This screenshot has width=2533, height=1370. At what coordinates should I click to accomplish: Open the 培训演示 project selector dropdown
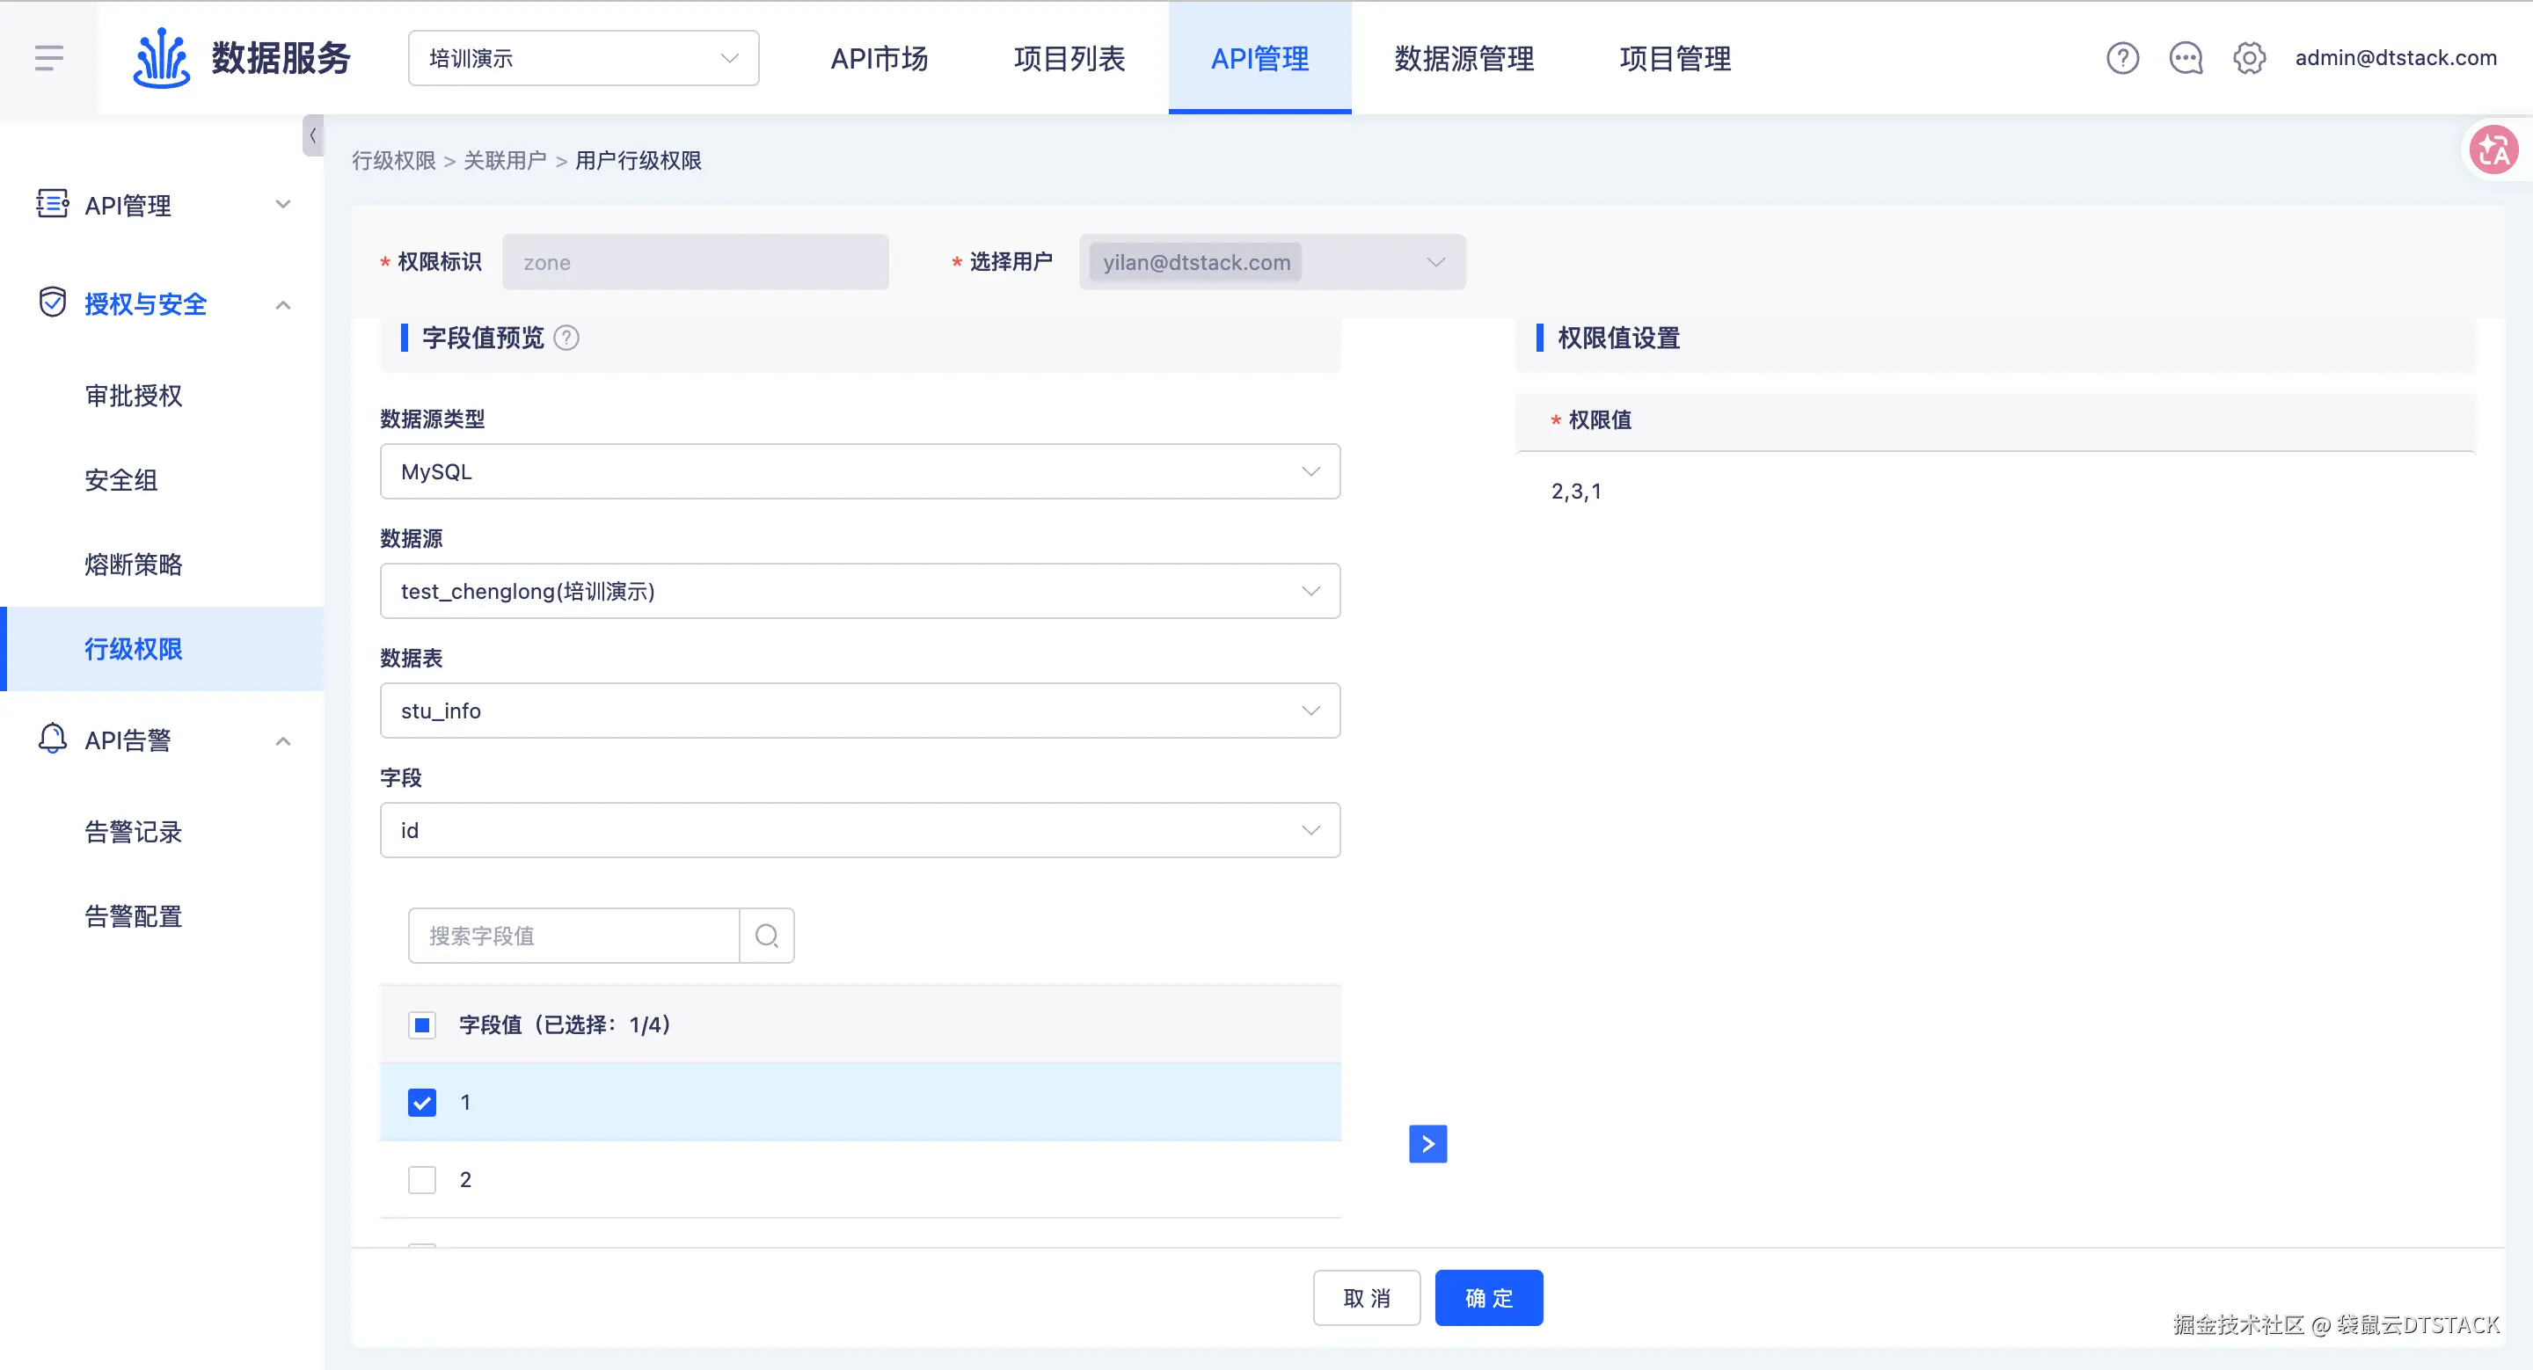coord(583,58)
